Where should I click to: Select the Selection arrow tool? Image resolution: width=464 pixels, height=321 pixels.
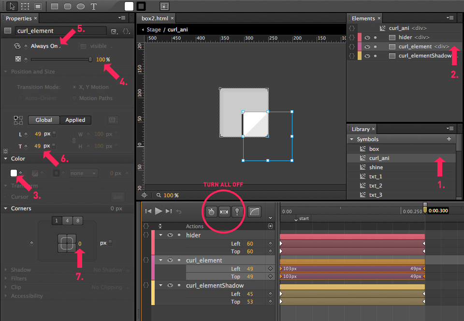[x=12, y=6]
